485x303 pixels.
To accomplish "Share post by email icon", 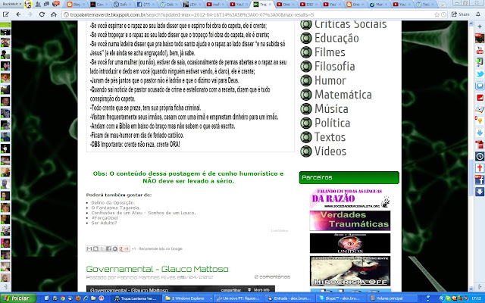I will pyautogui.click(x=89, y=248).
